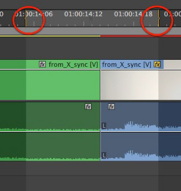Select the green from_X_sync [V] video clip

50,80
